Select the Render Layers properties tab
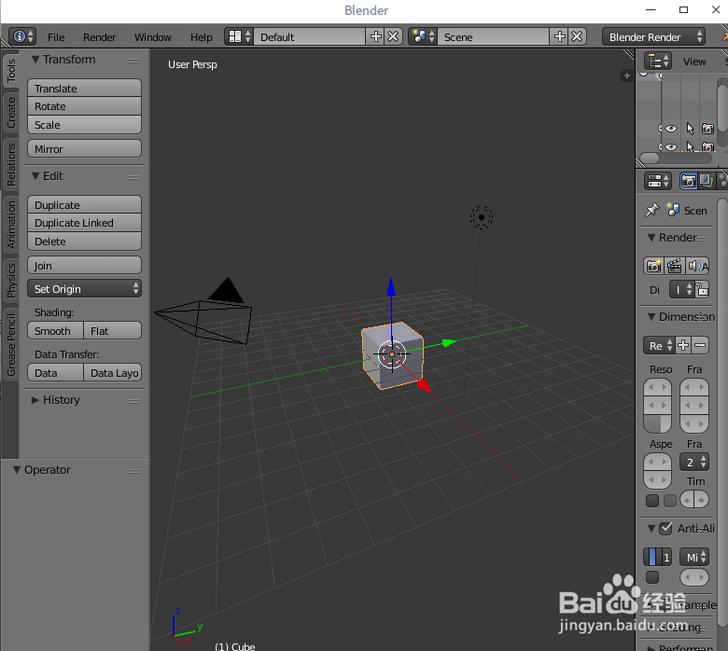The height and width of the screenshot is (651, 728). pos(706,181)
